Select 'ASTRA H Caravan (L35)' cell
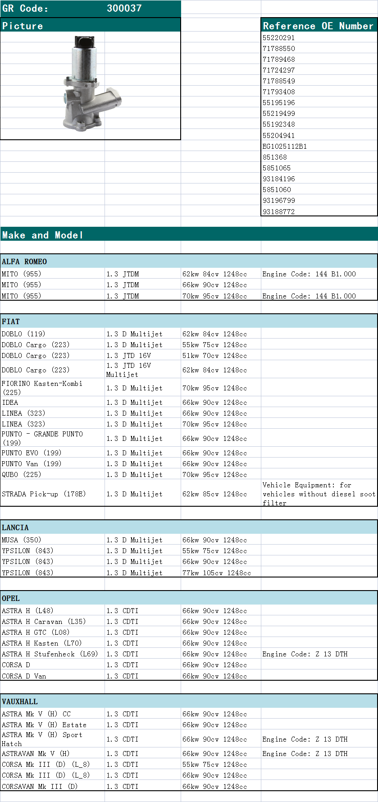This screenshot has height=802, width=378. [52, 621]
